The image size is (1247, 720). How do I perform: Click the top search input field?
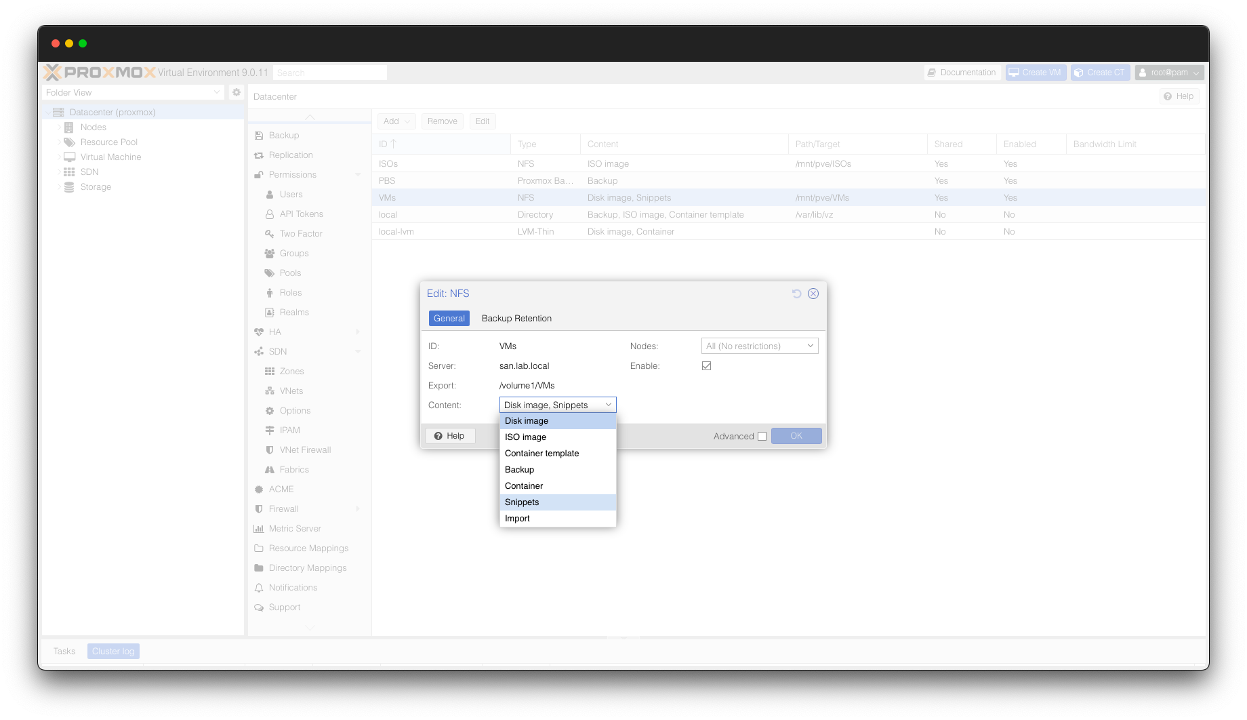(x=330, y=73)
